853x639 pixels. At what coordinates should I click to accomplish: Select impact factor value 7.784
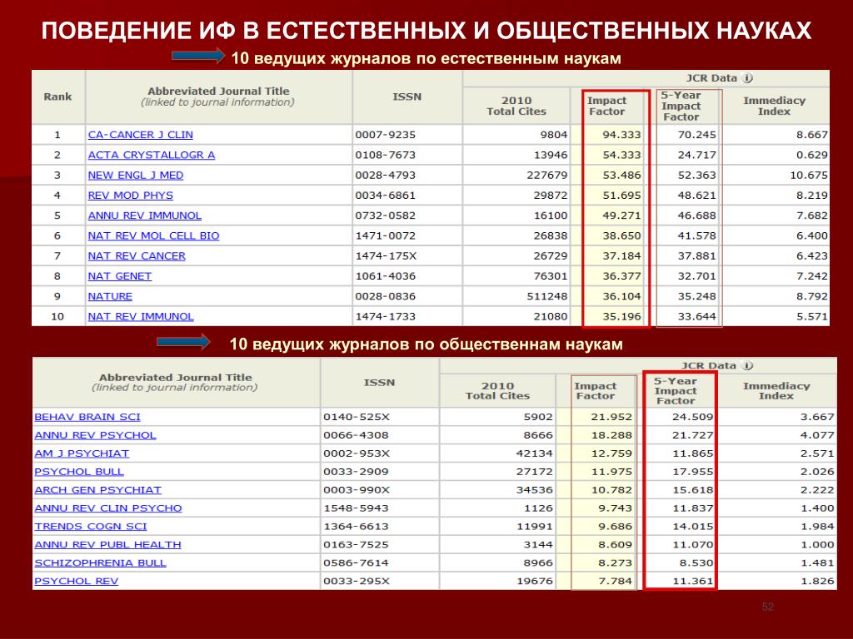click(616, 581)
